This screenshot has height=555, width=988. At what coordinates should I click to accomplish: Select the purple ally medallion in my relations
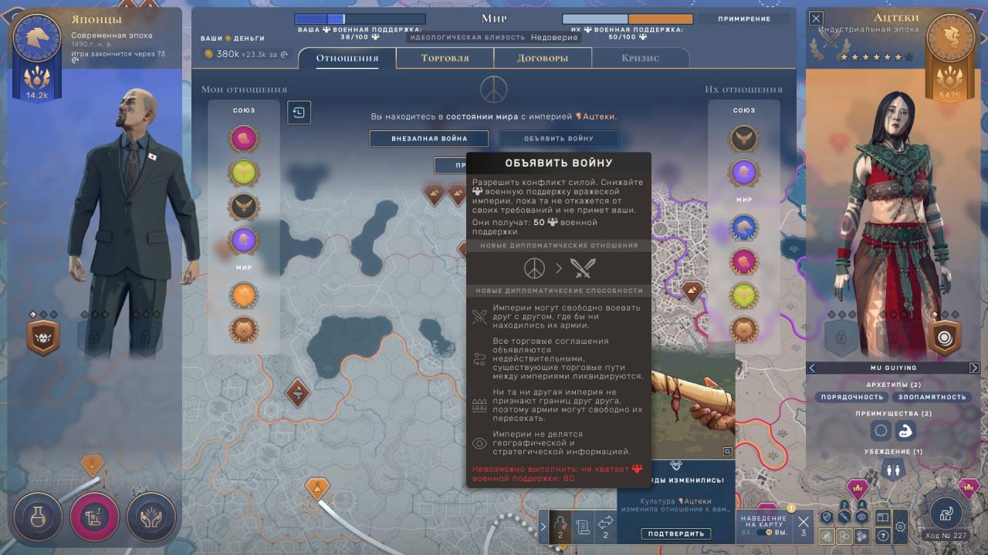244,241
